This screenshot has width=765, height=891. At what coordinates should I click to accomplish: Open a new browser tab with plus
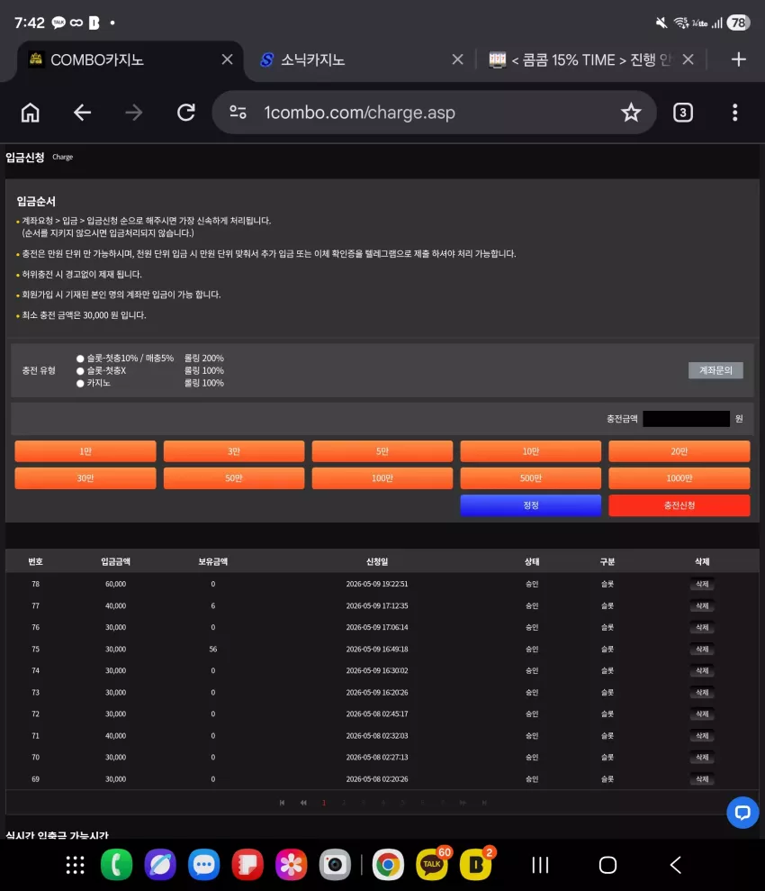point(738,59)
